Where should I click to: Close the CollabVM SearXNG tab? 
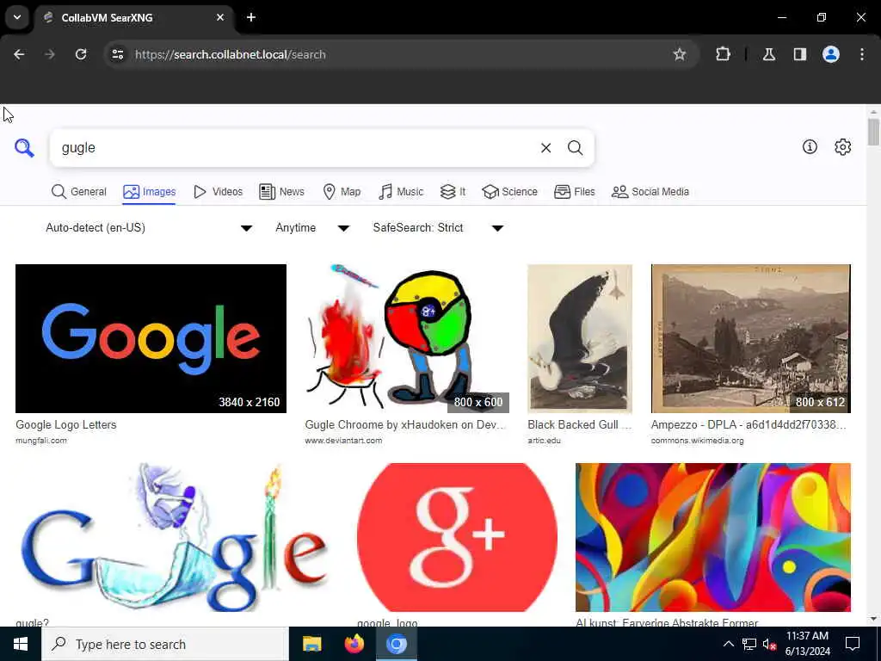click(220, 17)
